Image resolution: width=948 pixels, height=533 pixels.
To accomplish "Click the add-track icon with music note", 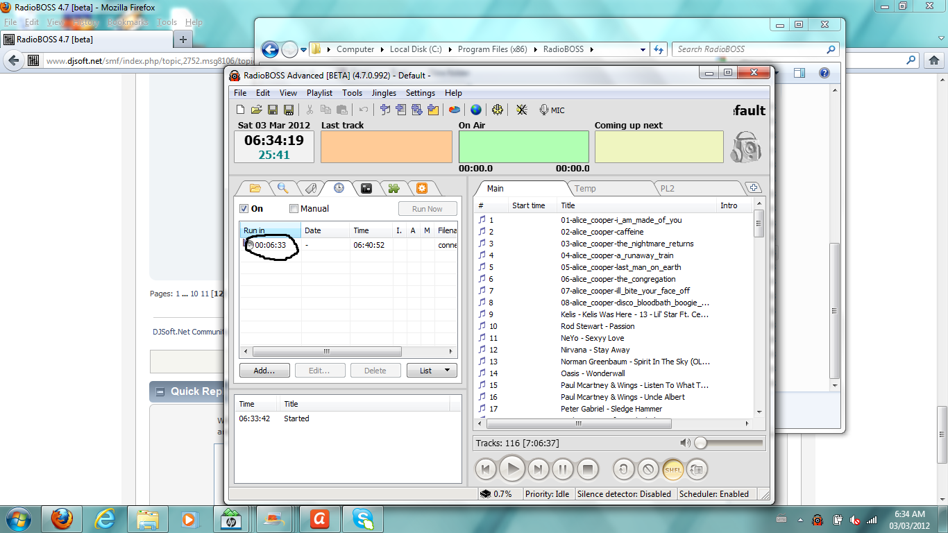I will [385, 110].
